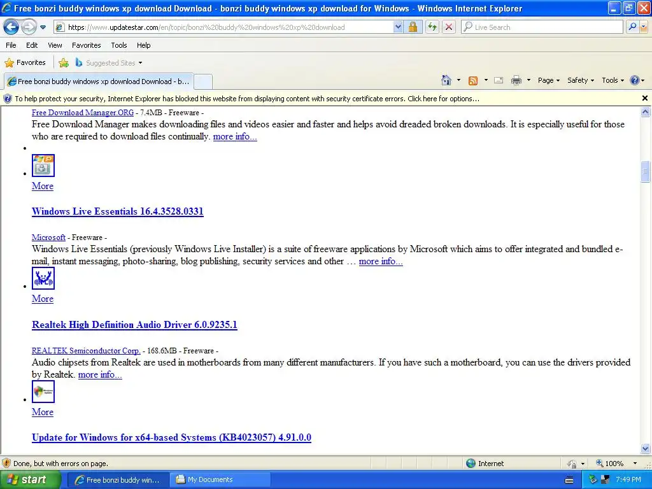Click the scrollbar down arrow
The image size is (652, 489).
[646, 448]
